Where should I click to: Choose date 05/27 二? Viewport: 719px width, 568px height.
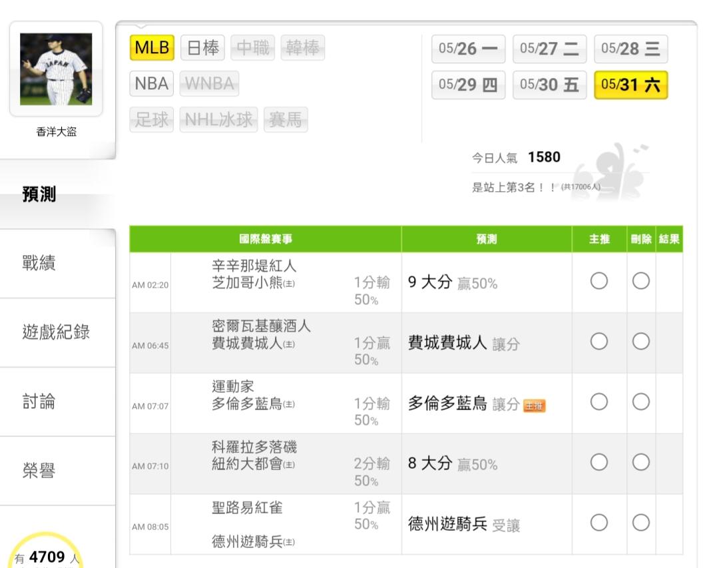pos(549,49)
